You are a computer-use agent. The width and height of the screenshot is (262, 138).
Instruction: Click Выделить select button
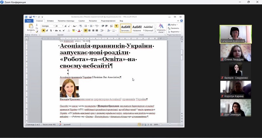coord(174,31)
